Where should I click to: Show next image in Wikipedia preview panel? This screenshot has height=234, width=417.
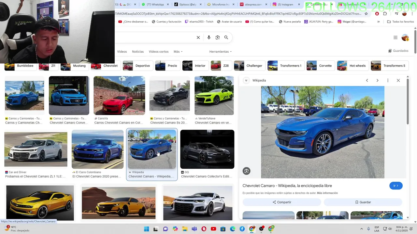coord(377,80)
